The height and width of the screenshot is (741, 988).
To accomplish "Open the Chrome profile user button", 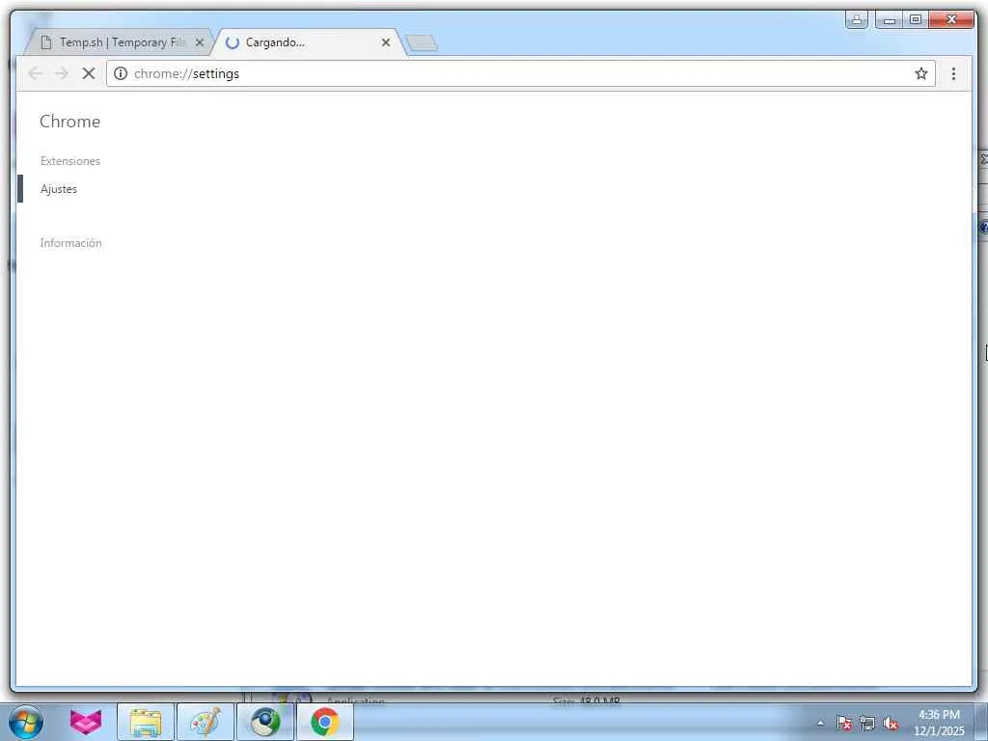I will (857, 19).
